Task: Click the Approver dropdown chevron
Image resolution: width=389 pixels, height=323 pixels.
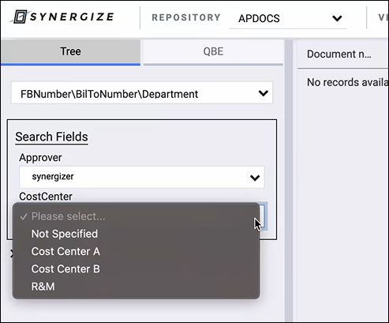Action: click(255, 178)
